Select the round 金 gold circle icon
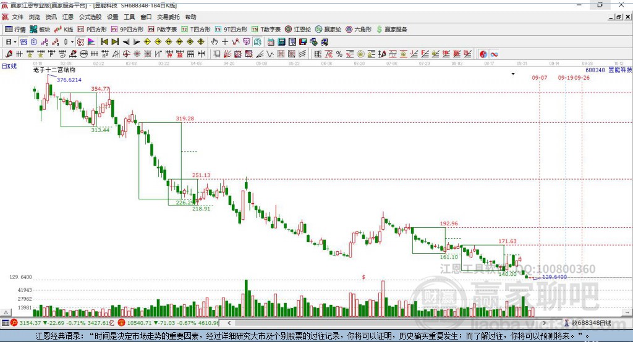633x342 pixels. (360, 54)
